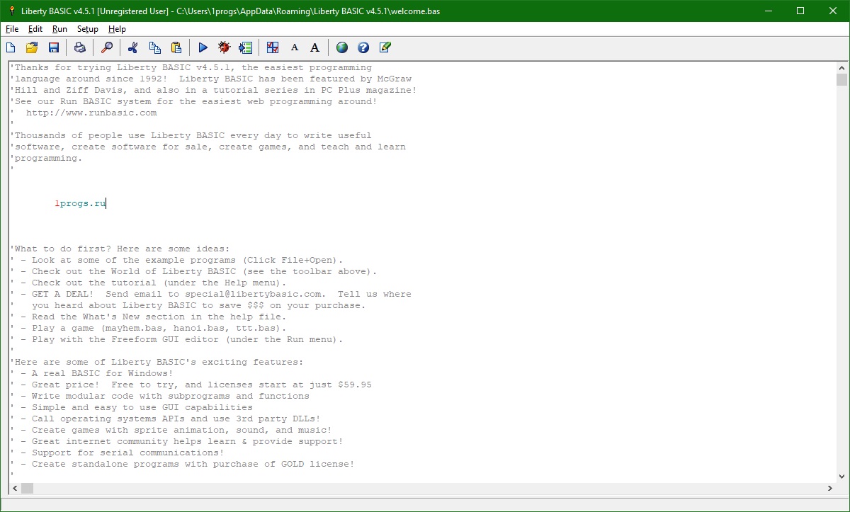
Task: Click the vertical scrollbar thumb
Action: pos(841,79)
